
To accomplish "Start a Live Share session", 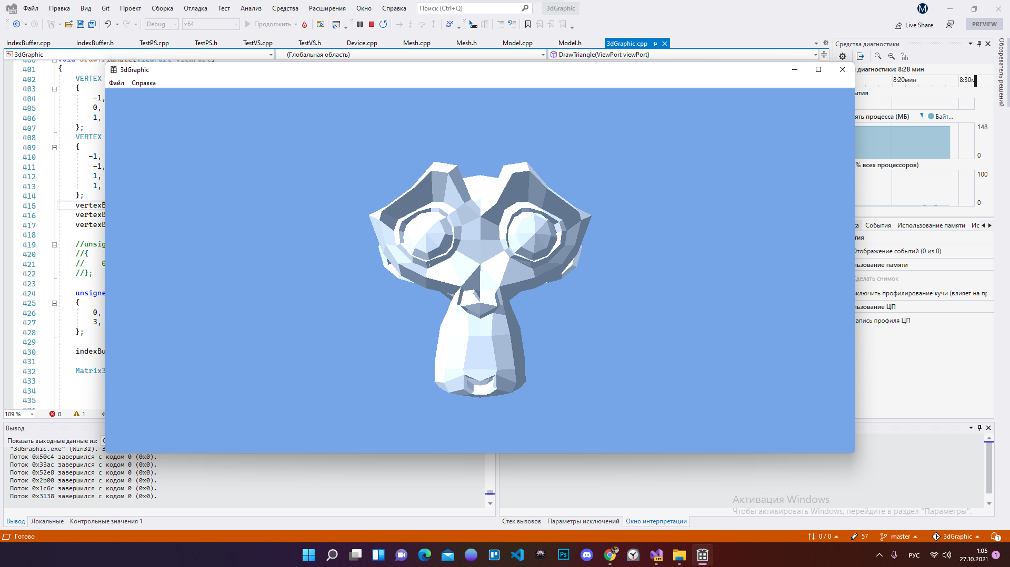I will tap(914, 25).
